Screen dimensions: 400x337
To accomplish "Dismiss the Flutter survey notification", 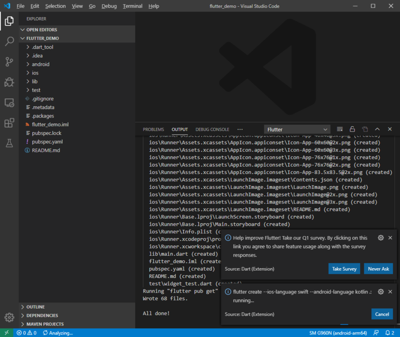I will point(390,238).
